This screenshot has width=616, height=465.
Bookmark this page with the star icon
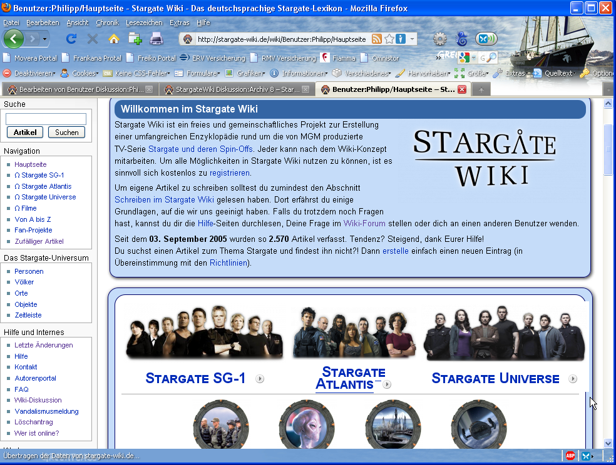[x=389, y=39]
